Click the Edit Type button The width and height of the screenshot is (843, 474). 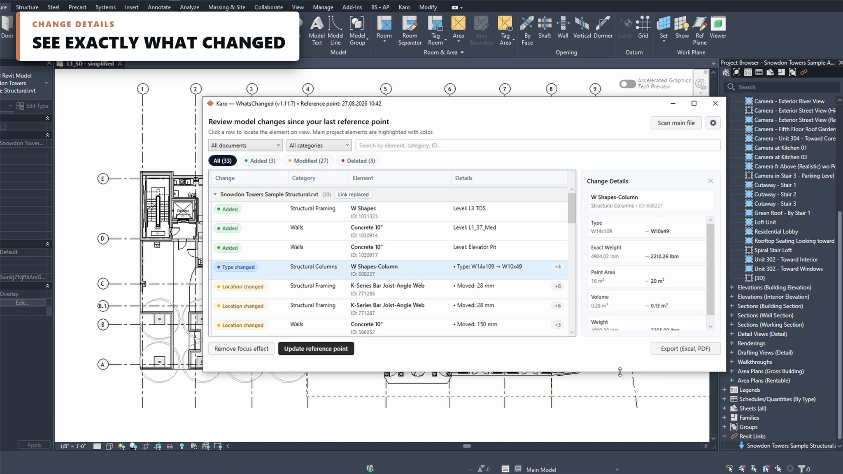pyautogui.click(x=33, y=106)
